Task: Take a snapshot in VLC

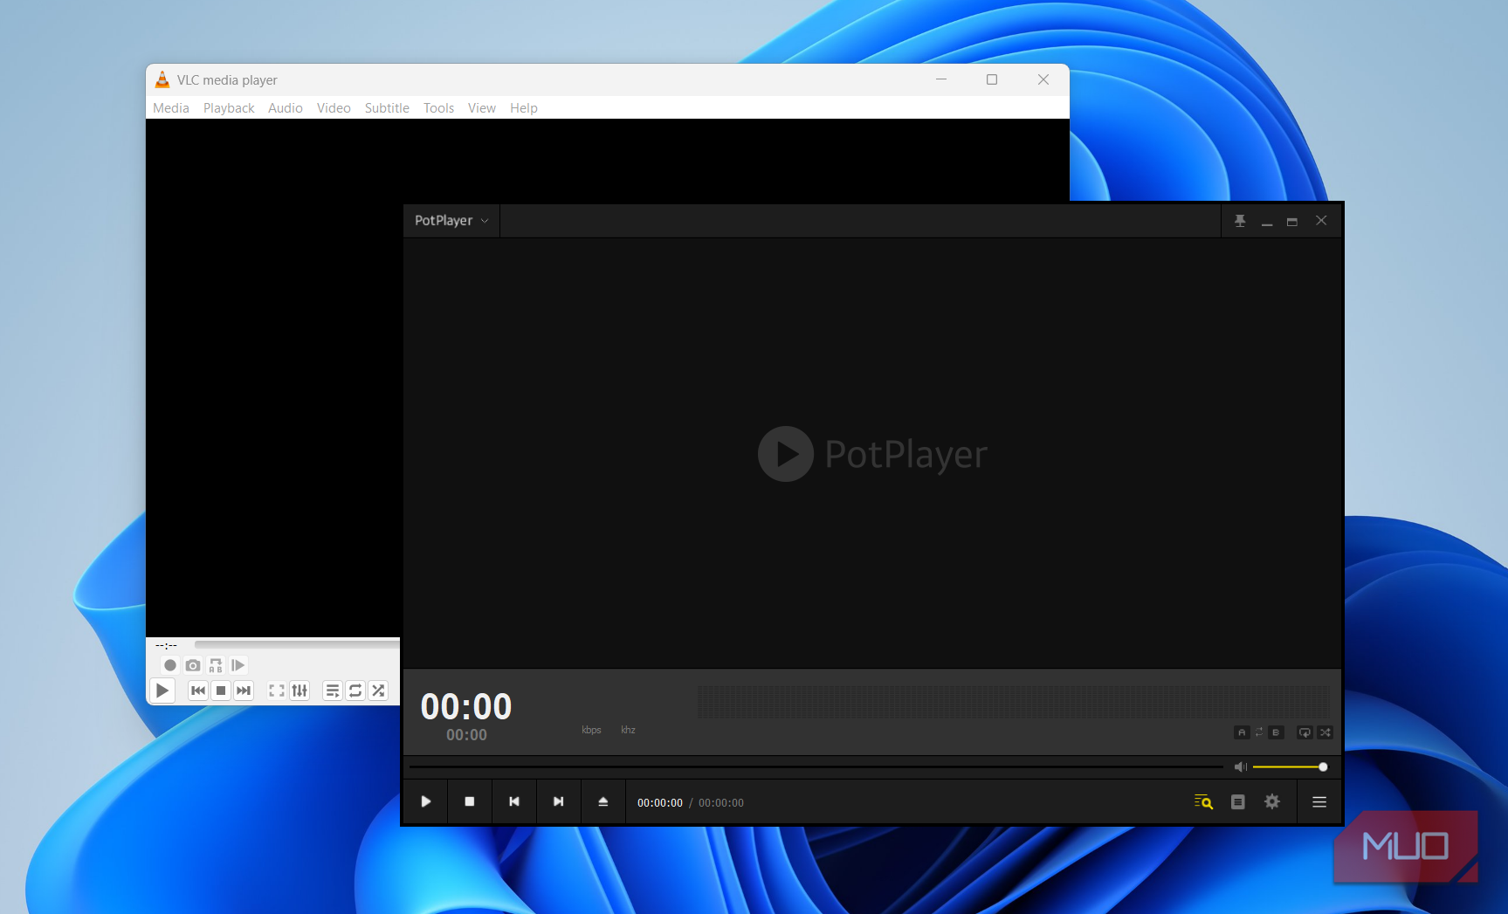Action: point(193,665)
